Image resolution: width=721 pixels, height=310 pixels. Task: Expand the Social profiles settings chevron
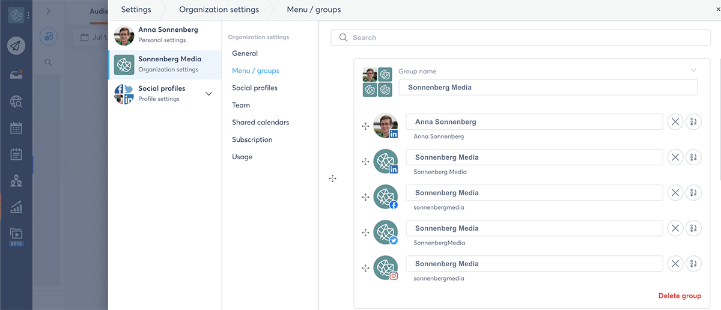click(208, 94)
